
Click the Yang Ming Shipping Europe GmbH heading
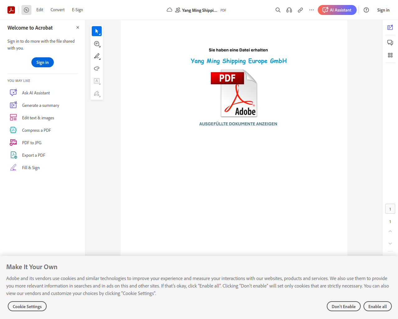coord(238,61)
